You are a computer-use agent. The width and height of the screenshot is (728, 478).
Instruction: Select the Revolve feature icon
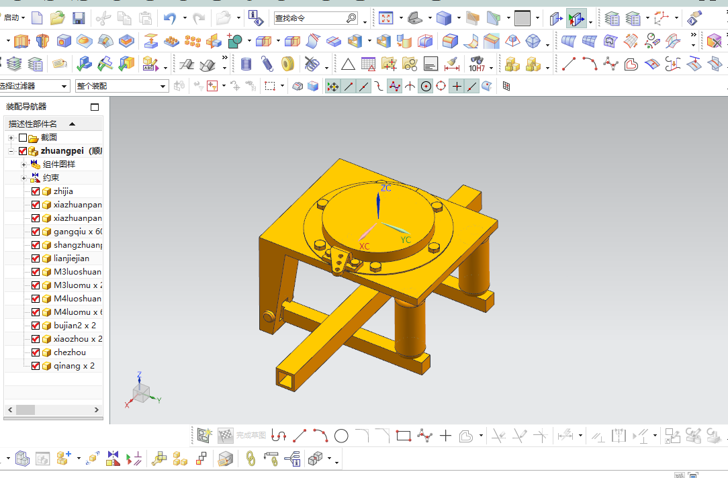pos(43,42)
